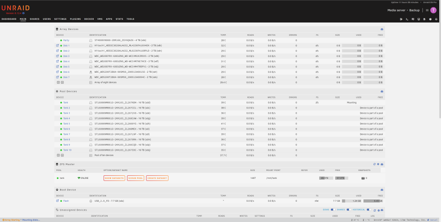Click the Scrub Pool button

135,178
